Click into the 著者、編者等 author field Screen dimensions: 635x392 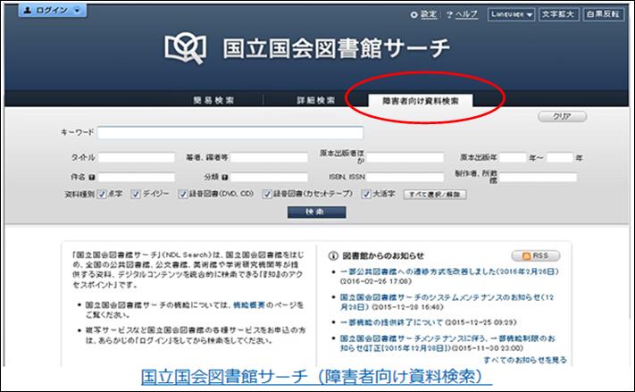click(x=269, y=157)
